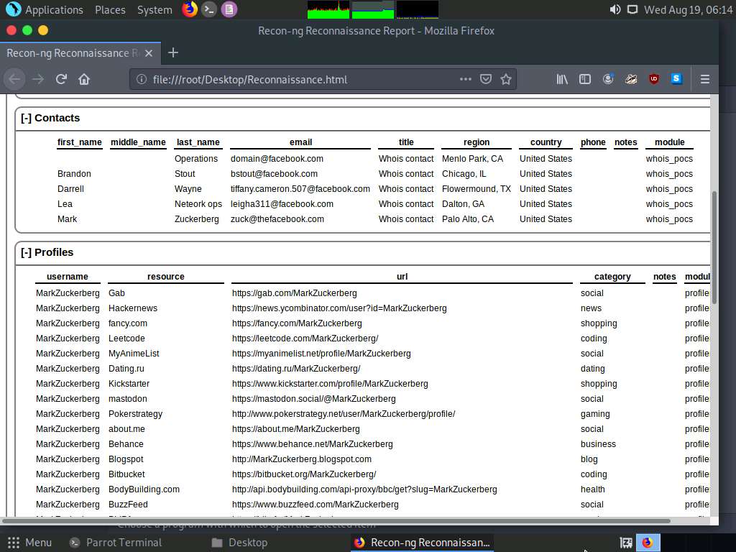Open the uBlock Origin extension icon
736x552 pixels.
tap(654, 79)
